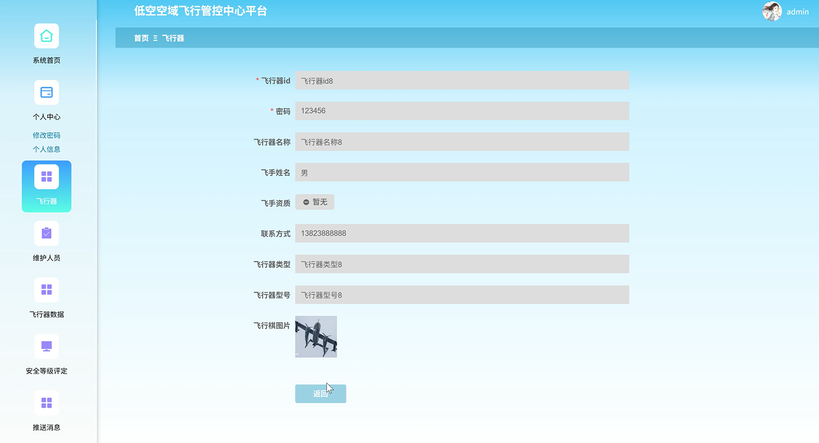Open 安全等级评定 monitor icon
Viewport: 819px width, 443px height.
[x=46, y=346]
